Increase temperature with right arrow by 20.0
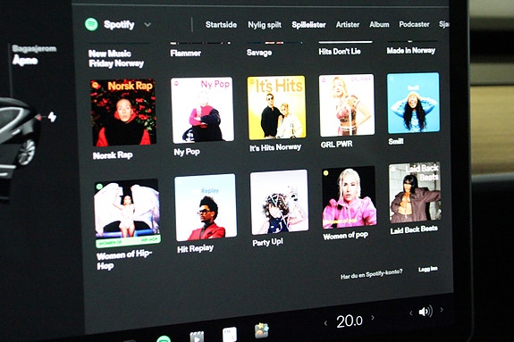 373,317
